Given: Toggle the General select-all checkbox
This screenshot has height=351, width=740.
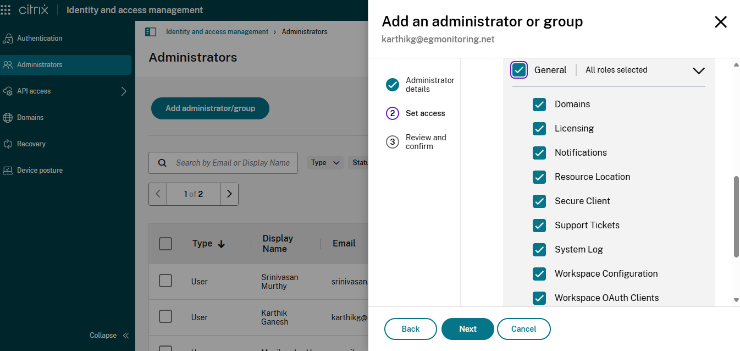Looking at the screenshot, I should tap(519, 70).
